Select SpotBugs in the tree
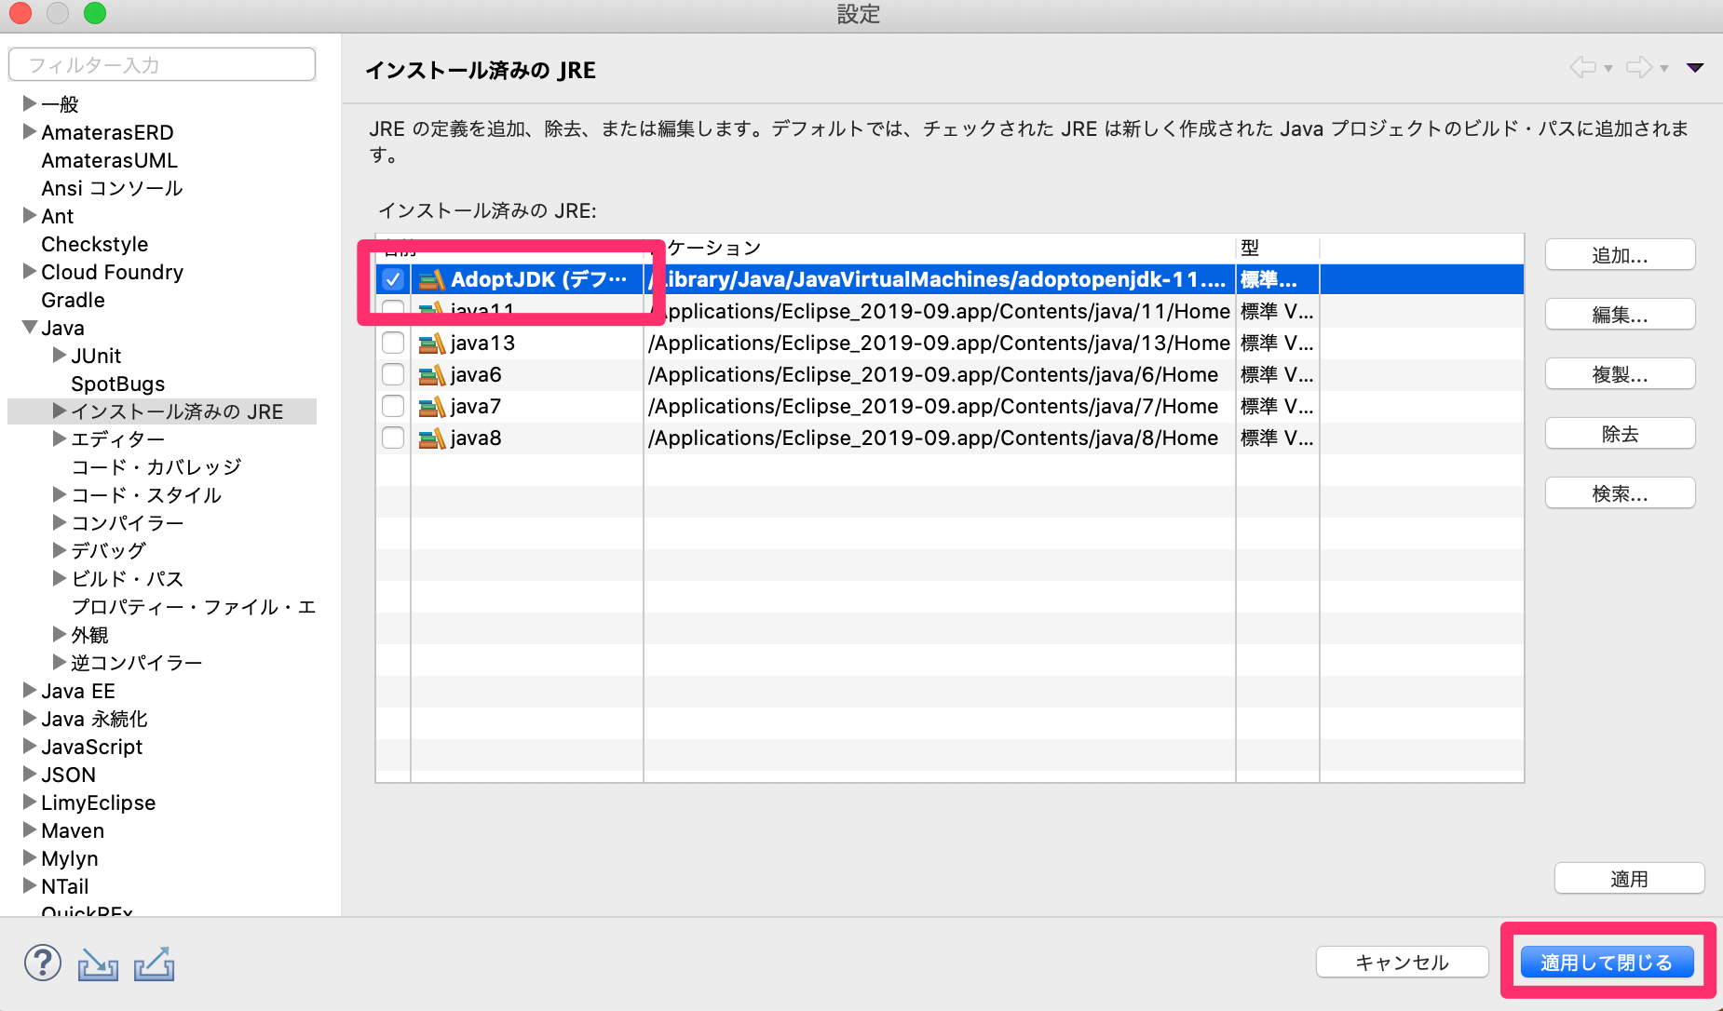This screenshot has width=1723, height=1011. 118,384
